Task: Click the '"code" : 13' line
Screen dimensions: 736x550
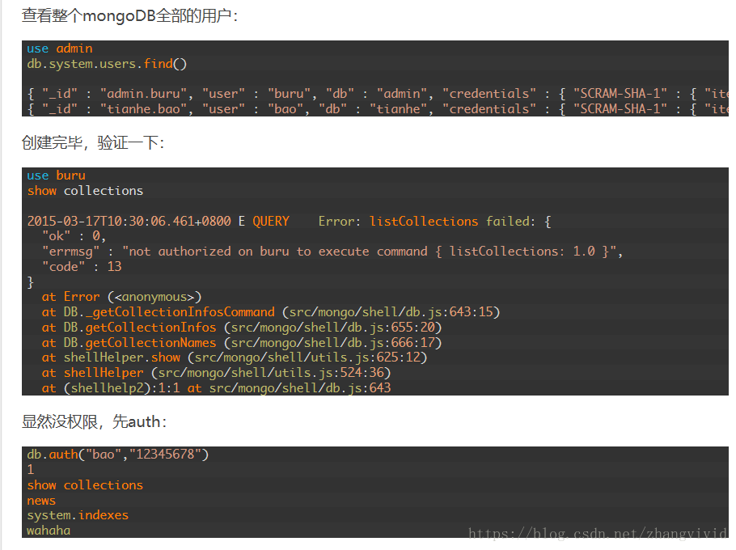Action: pos(82,267)
